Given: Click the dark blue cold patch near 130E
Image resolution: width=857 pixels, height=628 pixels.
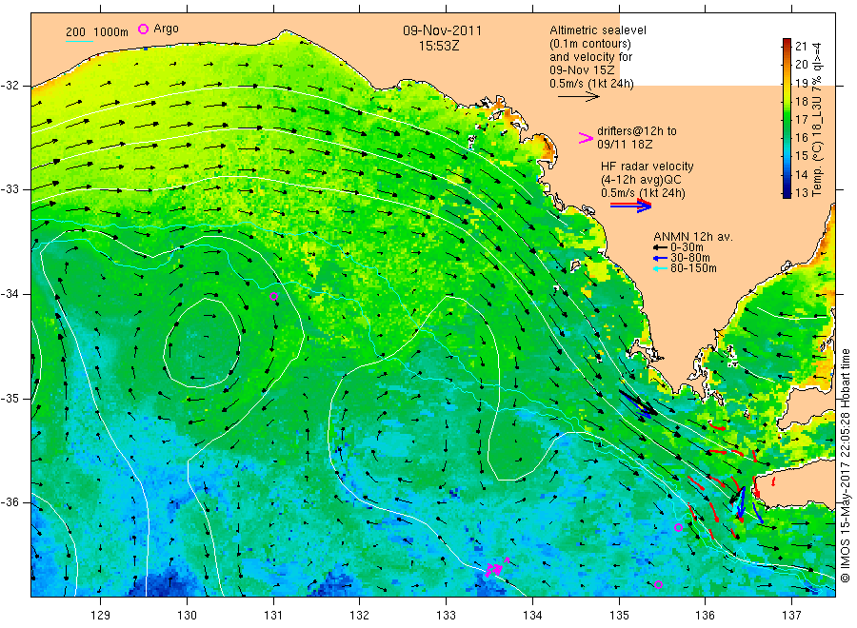Looking at the screenshot, I should pos(165,582).
